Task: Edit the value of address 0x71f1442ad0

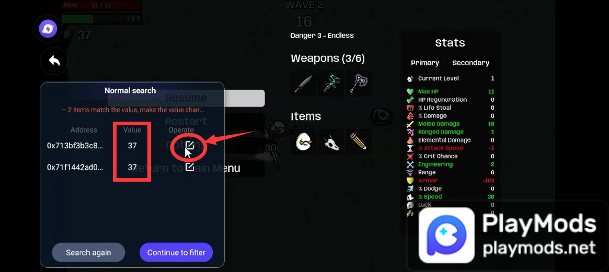Action: (x=190, y=167)
